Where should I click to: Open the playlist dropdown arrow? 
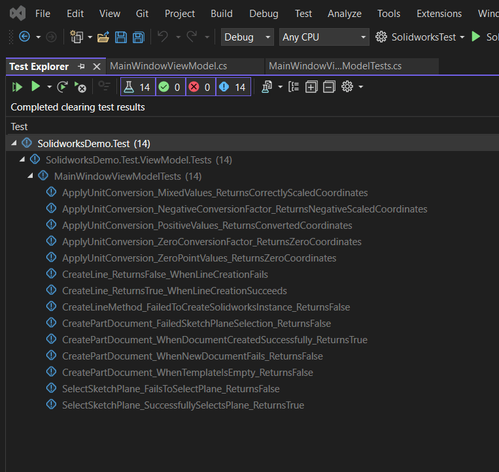[x=281, y=87]
